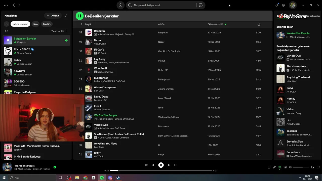
Task: Toggle shuffle in the player bar
Action: coord(146,165)
